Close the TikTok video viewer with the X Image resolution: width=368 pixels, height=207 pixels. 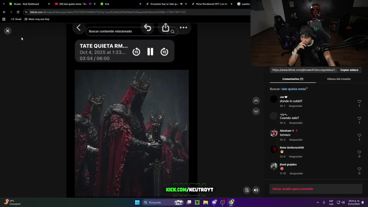coord(8,31)
